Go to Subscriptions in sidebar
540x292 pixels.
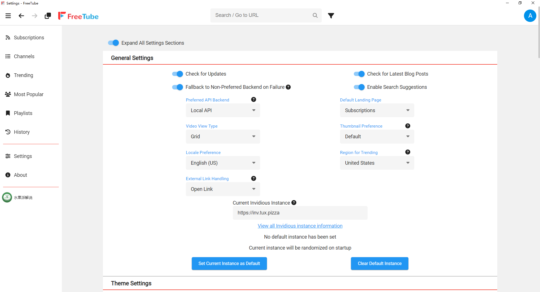29,38
